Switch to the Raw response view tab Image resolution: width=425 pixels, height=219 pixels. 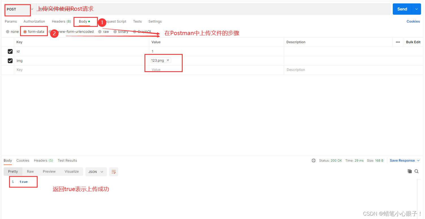coord(30,171)
